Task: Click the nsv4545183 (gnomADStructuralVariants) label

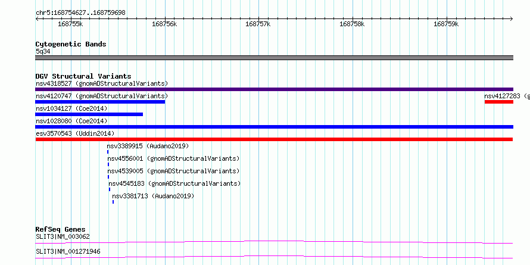Action: [174, 183]
